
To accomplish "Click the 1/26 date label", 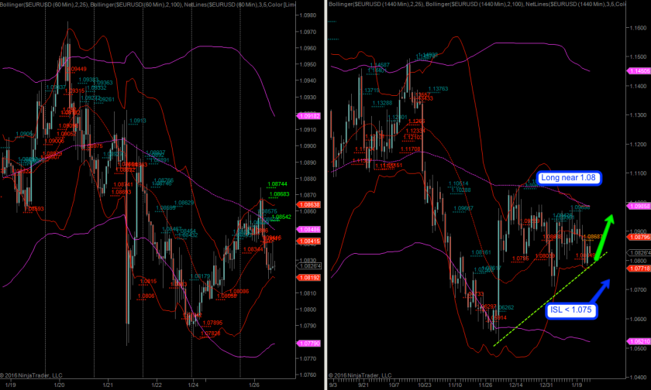I will 253,385.
